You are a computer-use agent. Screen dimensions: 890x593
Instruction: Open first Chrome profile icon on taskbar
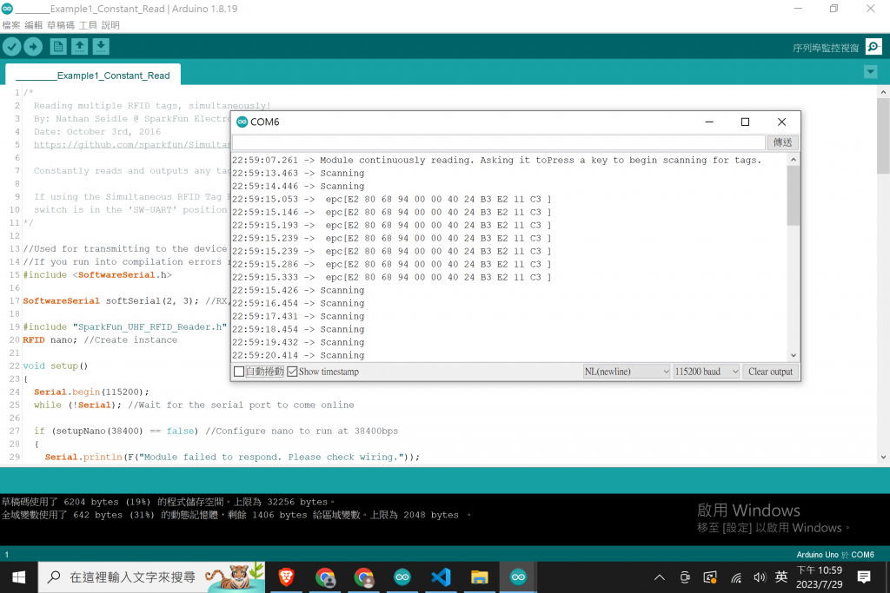pyautogui.click(x=325, y=577)
